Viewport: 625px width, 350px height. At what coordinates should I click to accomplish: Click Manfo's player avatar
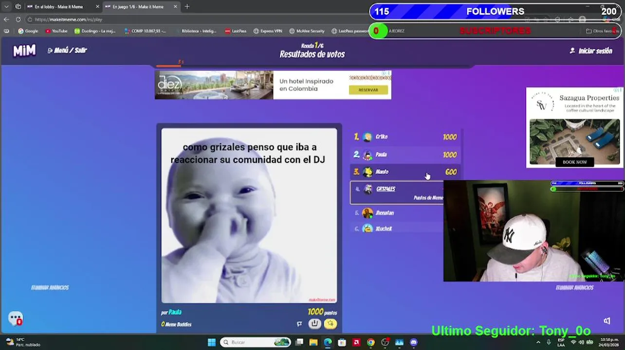368,172
